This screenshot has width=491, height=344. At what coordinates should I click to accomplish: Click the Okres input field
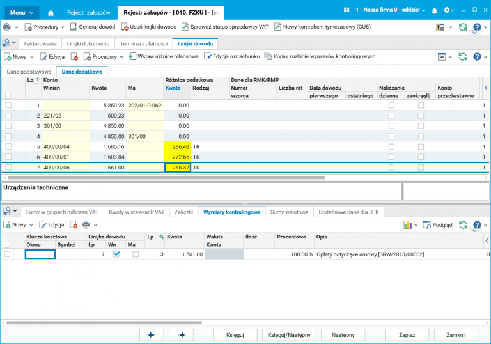point(40,254)
